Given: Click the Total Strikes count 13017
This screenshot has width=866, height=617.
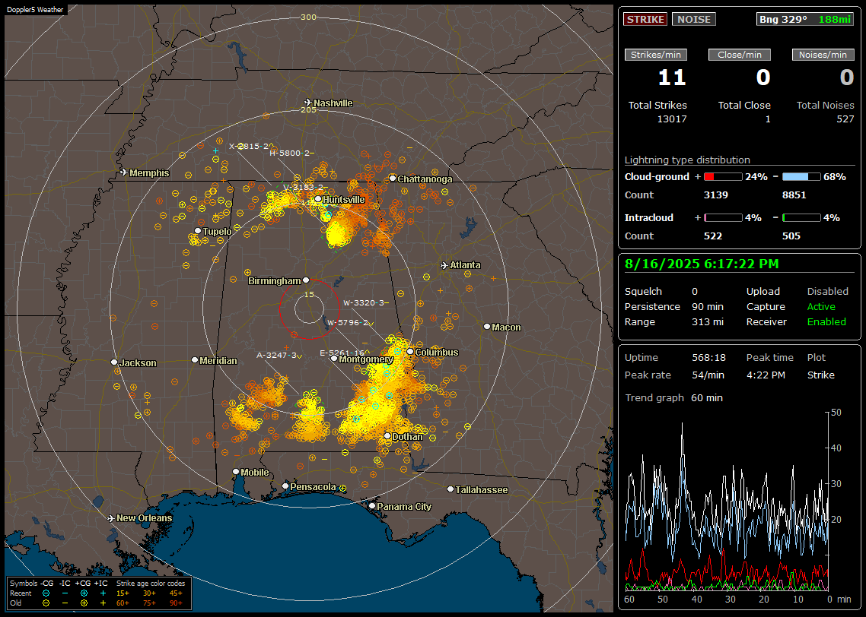Looking at the screenshot, I should click(x=672, y=119).
